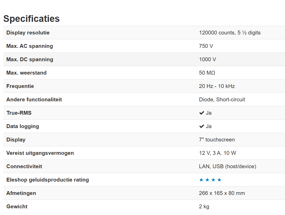The height and width of the screenshot is (215, 285).
Task: Select the Max. AC spanning row label
Action: (x=30, y=46)
